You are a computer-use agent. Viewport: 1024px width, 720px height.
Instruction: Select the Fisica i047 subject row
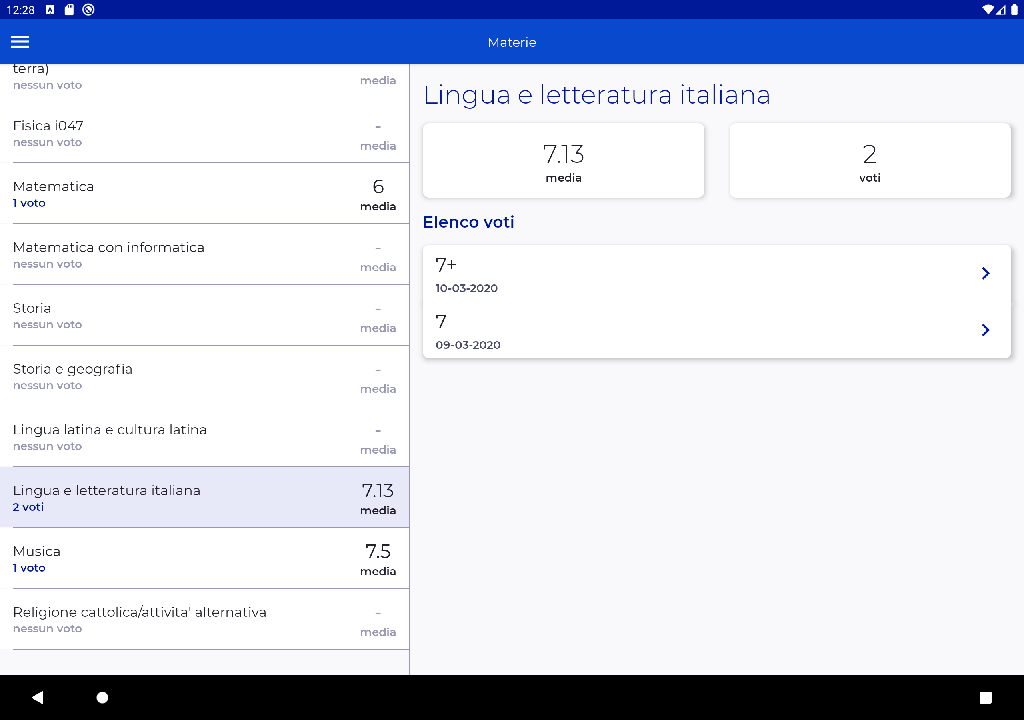[x=205, y=133]
